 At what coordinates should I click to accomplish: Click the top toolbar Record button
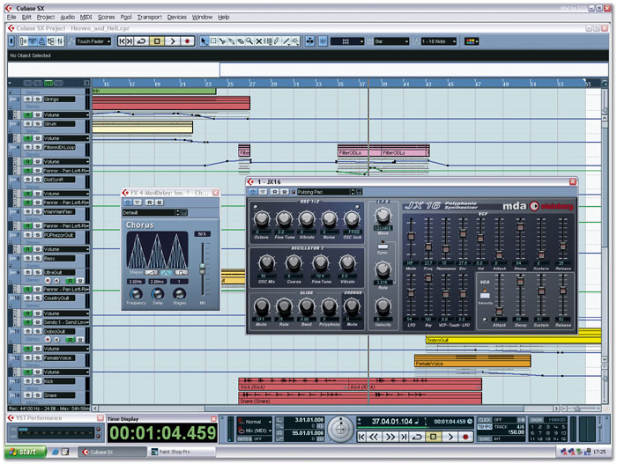click(187, 41)
